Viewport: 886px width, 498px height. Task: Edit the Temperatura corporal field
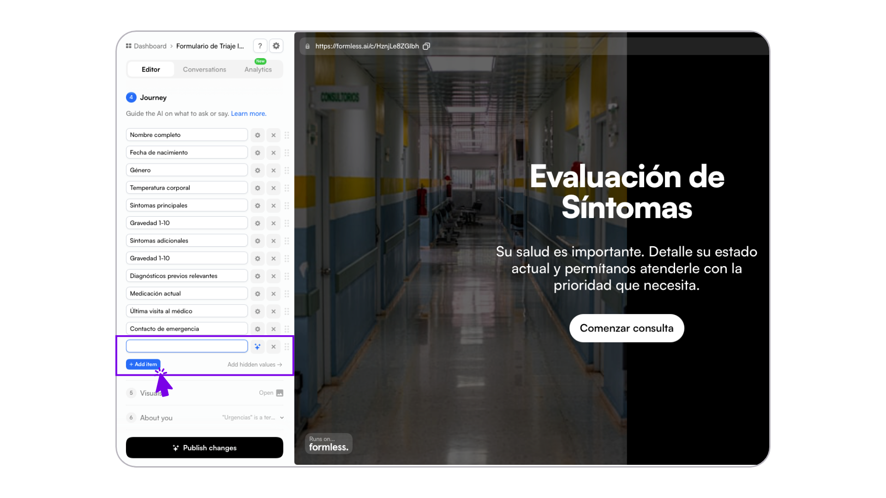(187, 188)
